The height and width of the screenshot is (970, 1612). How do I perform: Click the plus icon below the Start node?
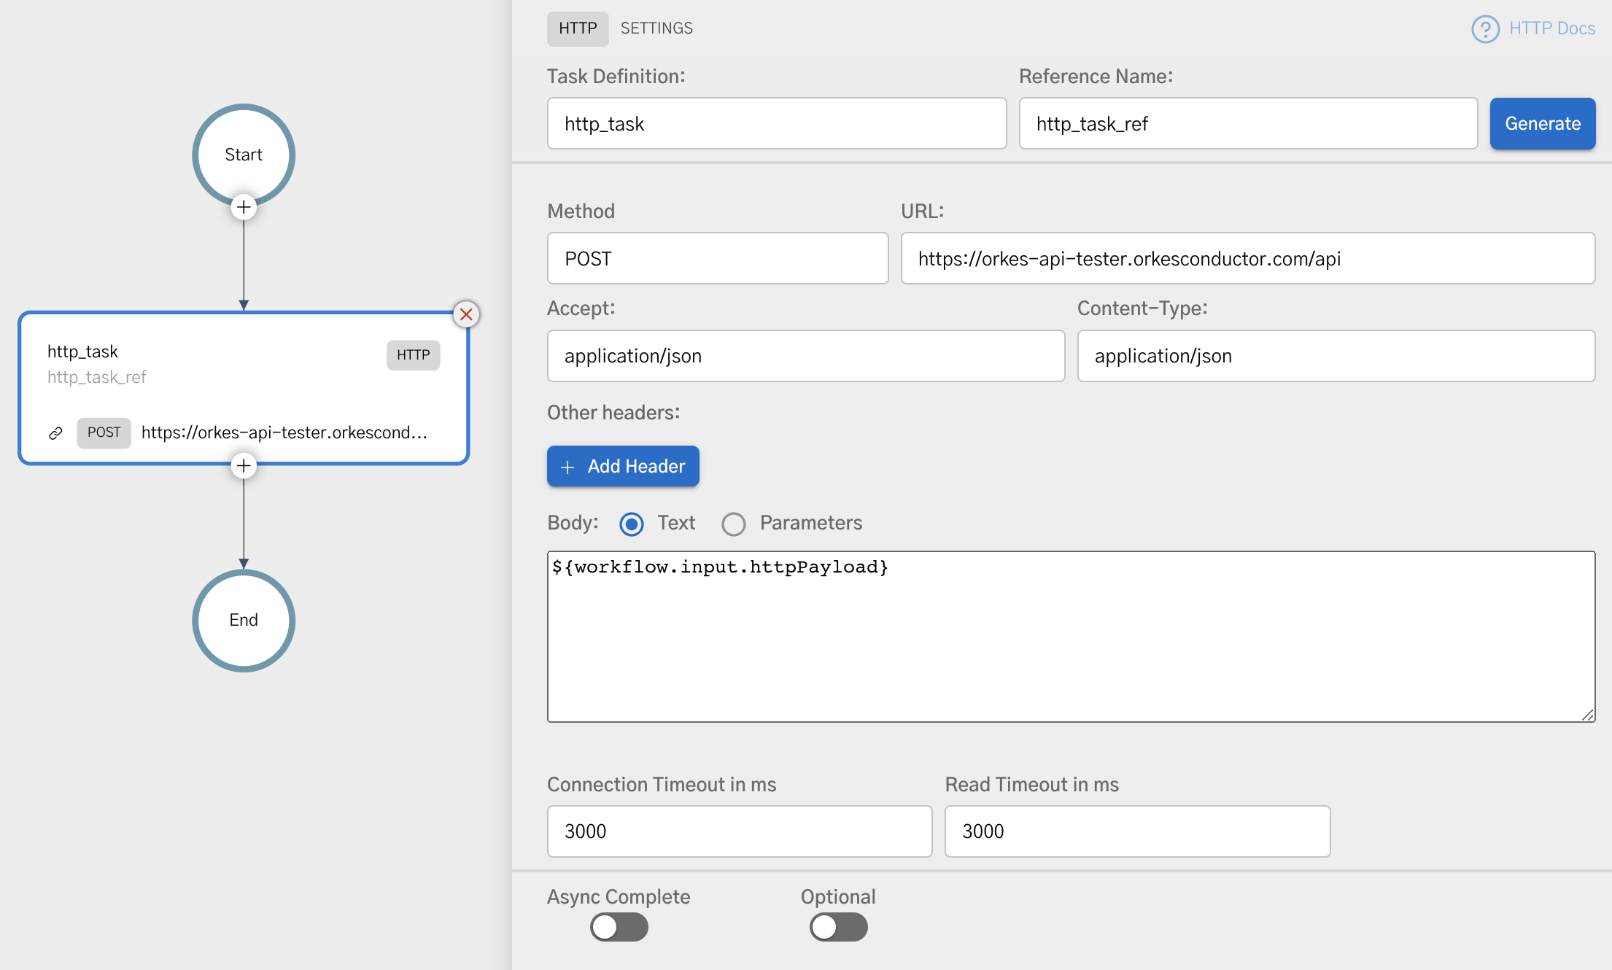(243, 207)
